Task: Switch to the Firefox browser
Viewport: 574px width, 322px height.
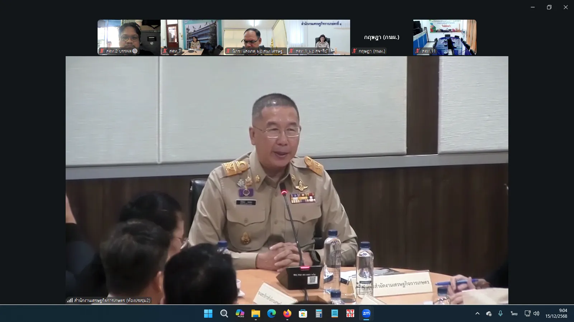Action: 287,314
